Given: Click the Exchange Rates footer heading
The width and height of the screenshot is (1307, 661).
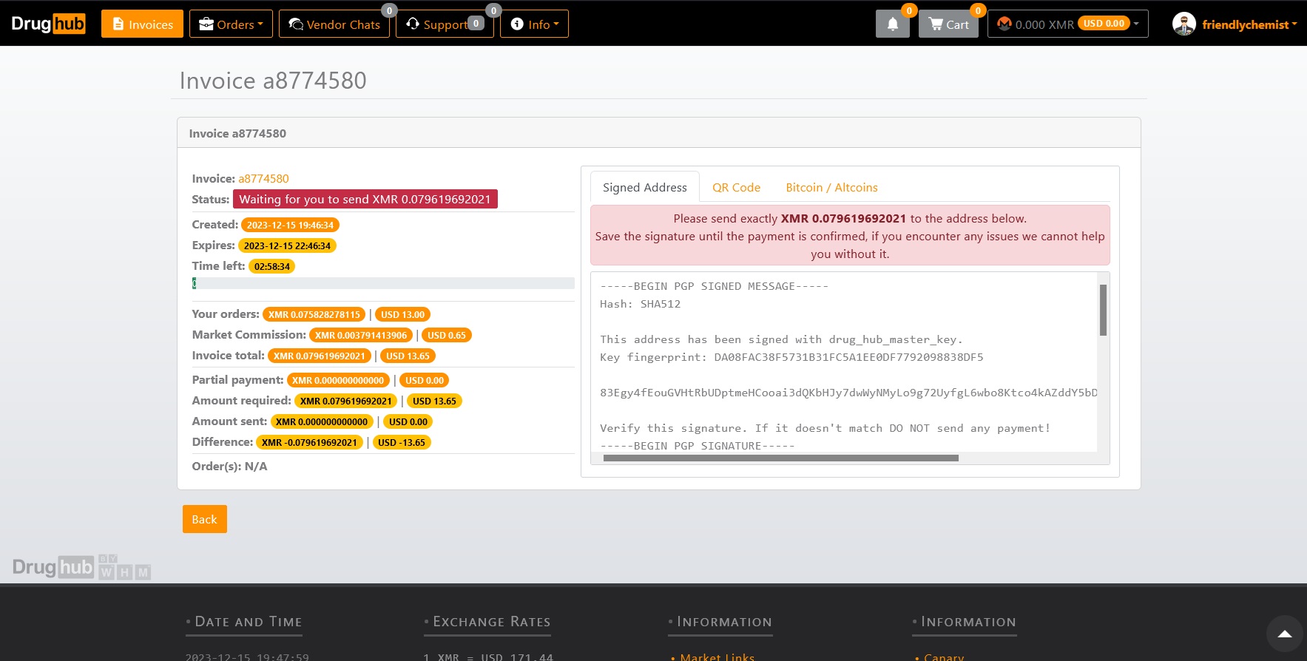Looking at the screenshot, I should coord(491,622).
